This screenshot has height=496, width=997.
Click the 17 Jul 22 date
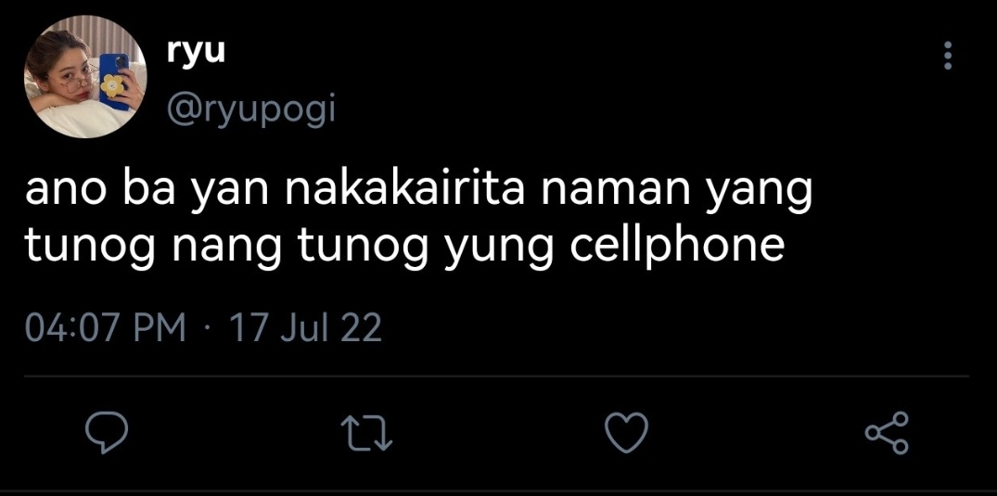coord(305,329)
